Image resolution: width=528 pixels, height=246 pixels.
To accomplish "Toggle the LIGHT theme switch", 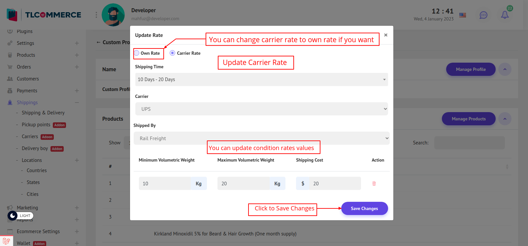I will pos(20,216).
